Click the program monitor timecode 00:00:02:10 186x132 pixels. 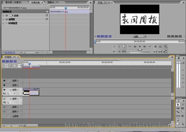click(x=104, y=36)
